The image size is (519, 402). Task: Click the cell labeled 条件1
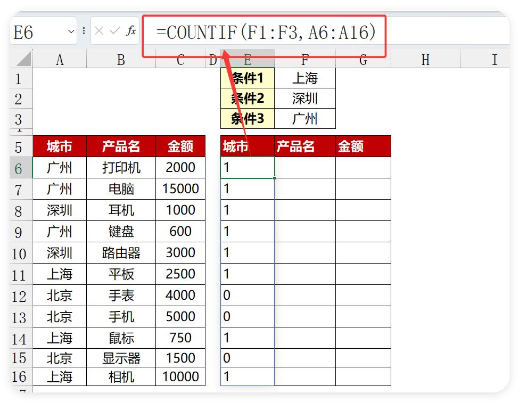[248, 78]
